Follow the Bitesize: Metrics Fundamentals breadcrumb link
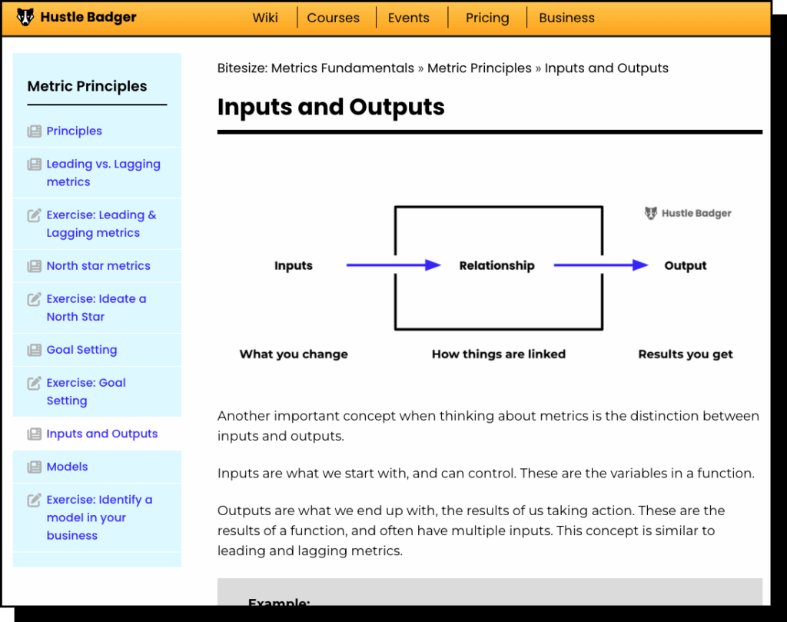This screenshot has width=787, height=622. click(316, 68)
